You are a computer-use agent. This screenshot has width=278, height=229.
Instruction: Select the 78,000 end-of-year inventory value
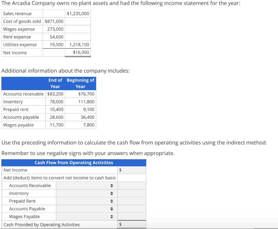click(x=56, y=102)
